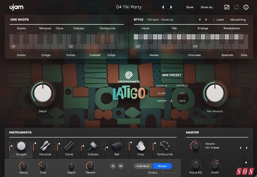Set output to Master
The height and width of the screenshot is (177, 257).
tap(162, 166)
